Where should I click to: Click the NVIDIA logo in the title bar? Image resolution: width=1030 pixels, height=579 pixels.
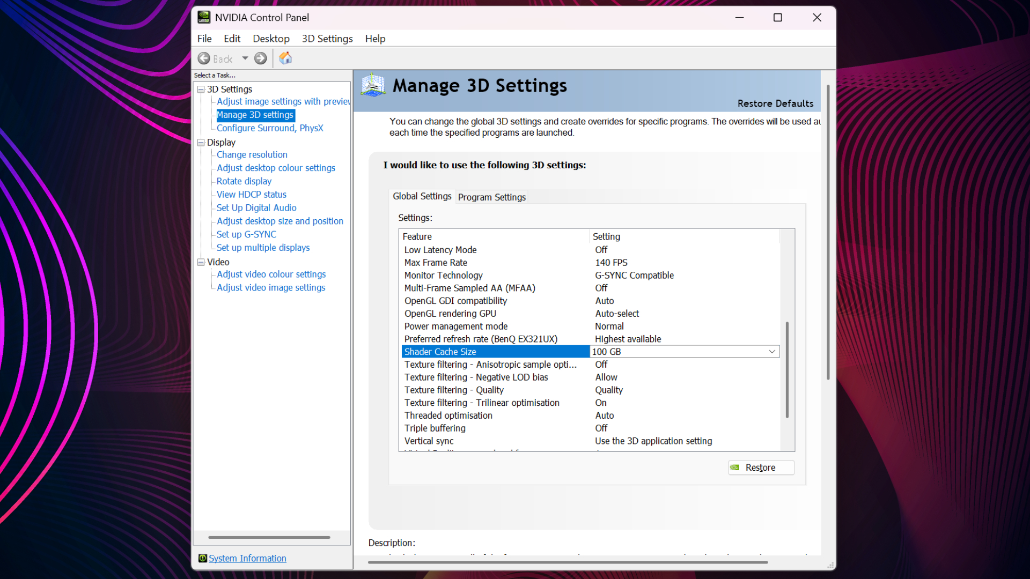click(x=203, y=17)
